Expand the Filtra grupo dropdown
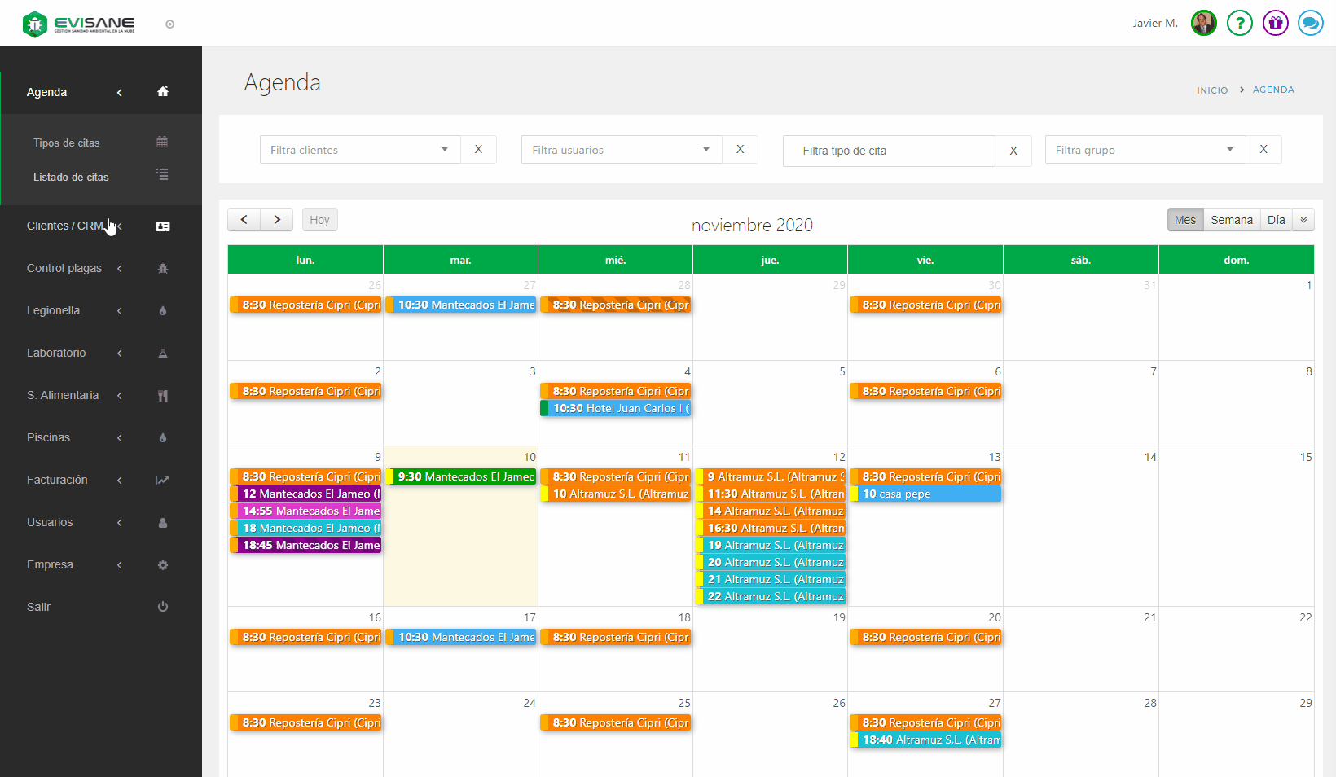 click(x=1145, y=150)
